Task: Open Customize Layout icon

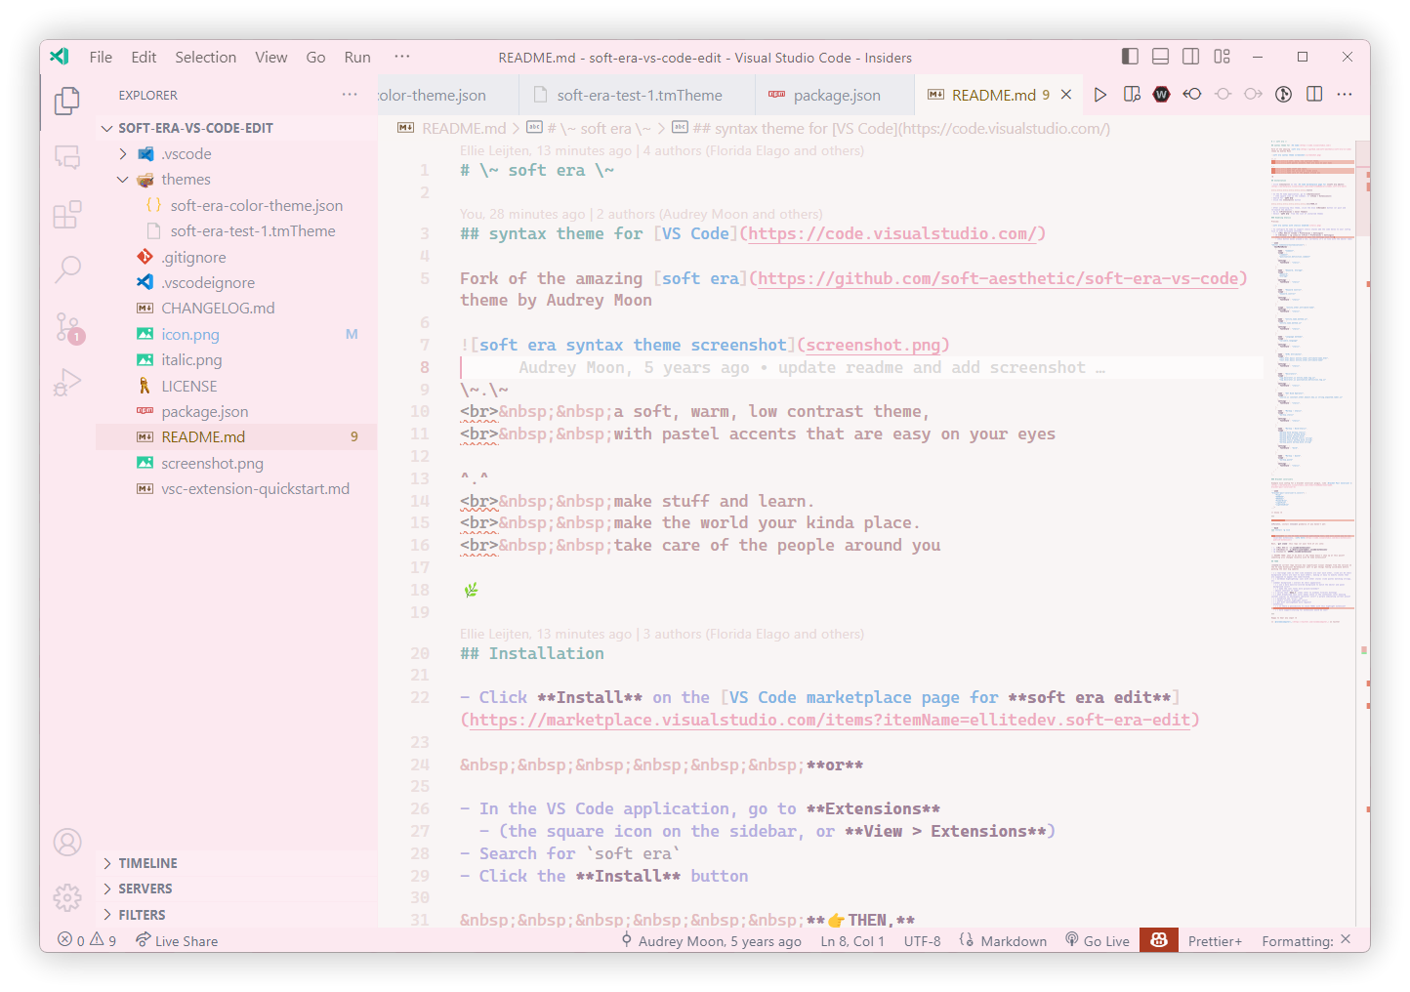Action: 1222,57
